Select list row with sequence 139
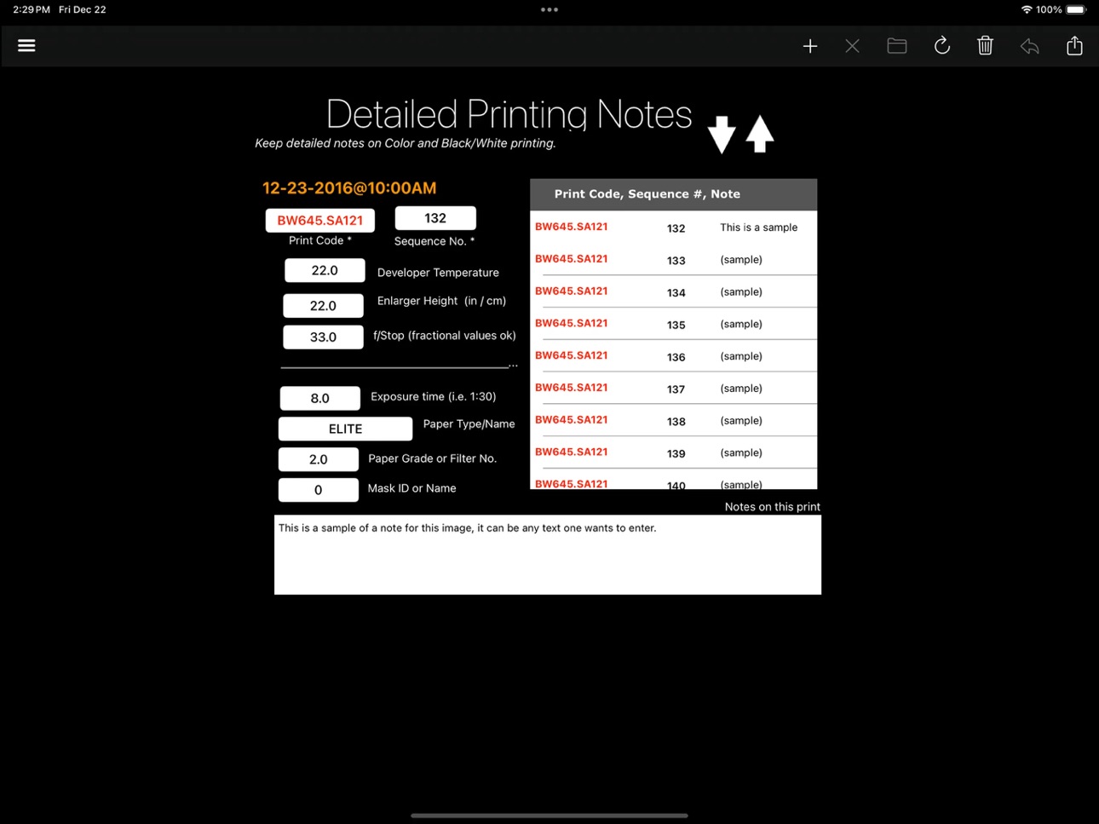 pyautogui.click(x=674, y=453)
